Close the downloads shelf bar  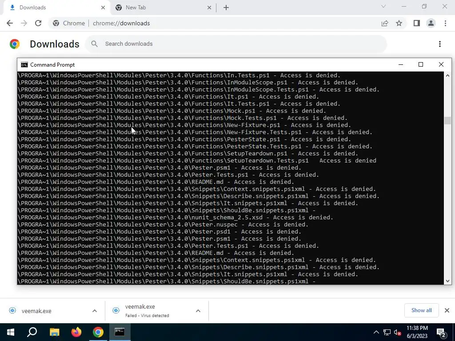(x=447, y=310)
